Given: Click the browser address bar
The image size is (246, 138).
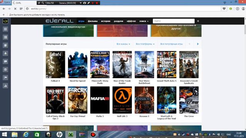Looking at the screenshot, I should [x=123, y=9].
